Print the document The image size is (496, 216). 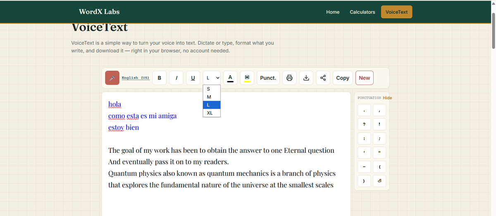289,78
